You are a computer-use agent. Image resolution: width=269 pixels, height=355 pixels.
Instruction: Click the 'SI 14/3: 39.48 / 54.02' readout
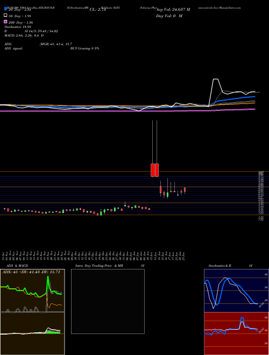[x=41, y=31]
